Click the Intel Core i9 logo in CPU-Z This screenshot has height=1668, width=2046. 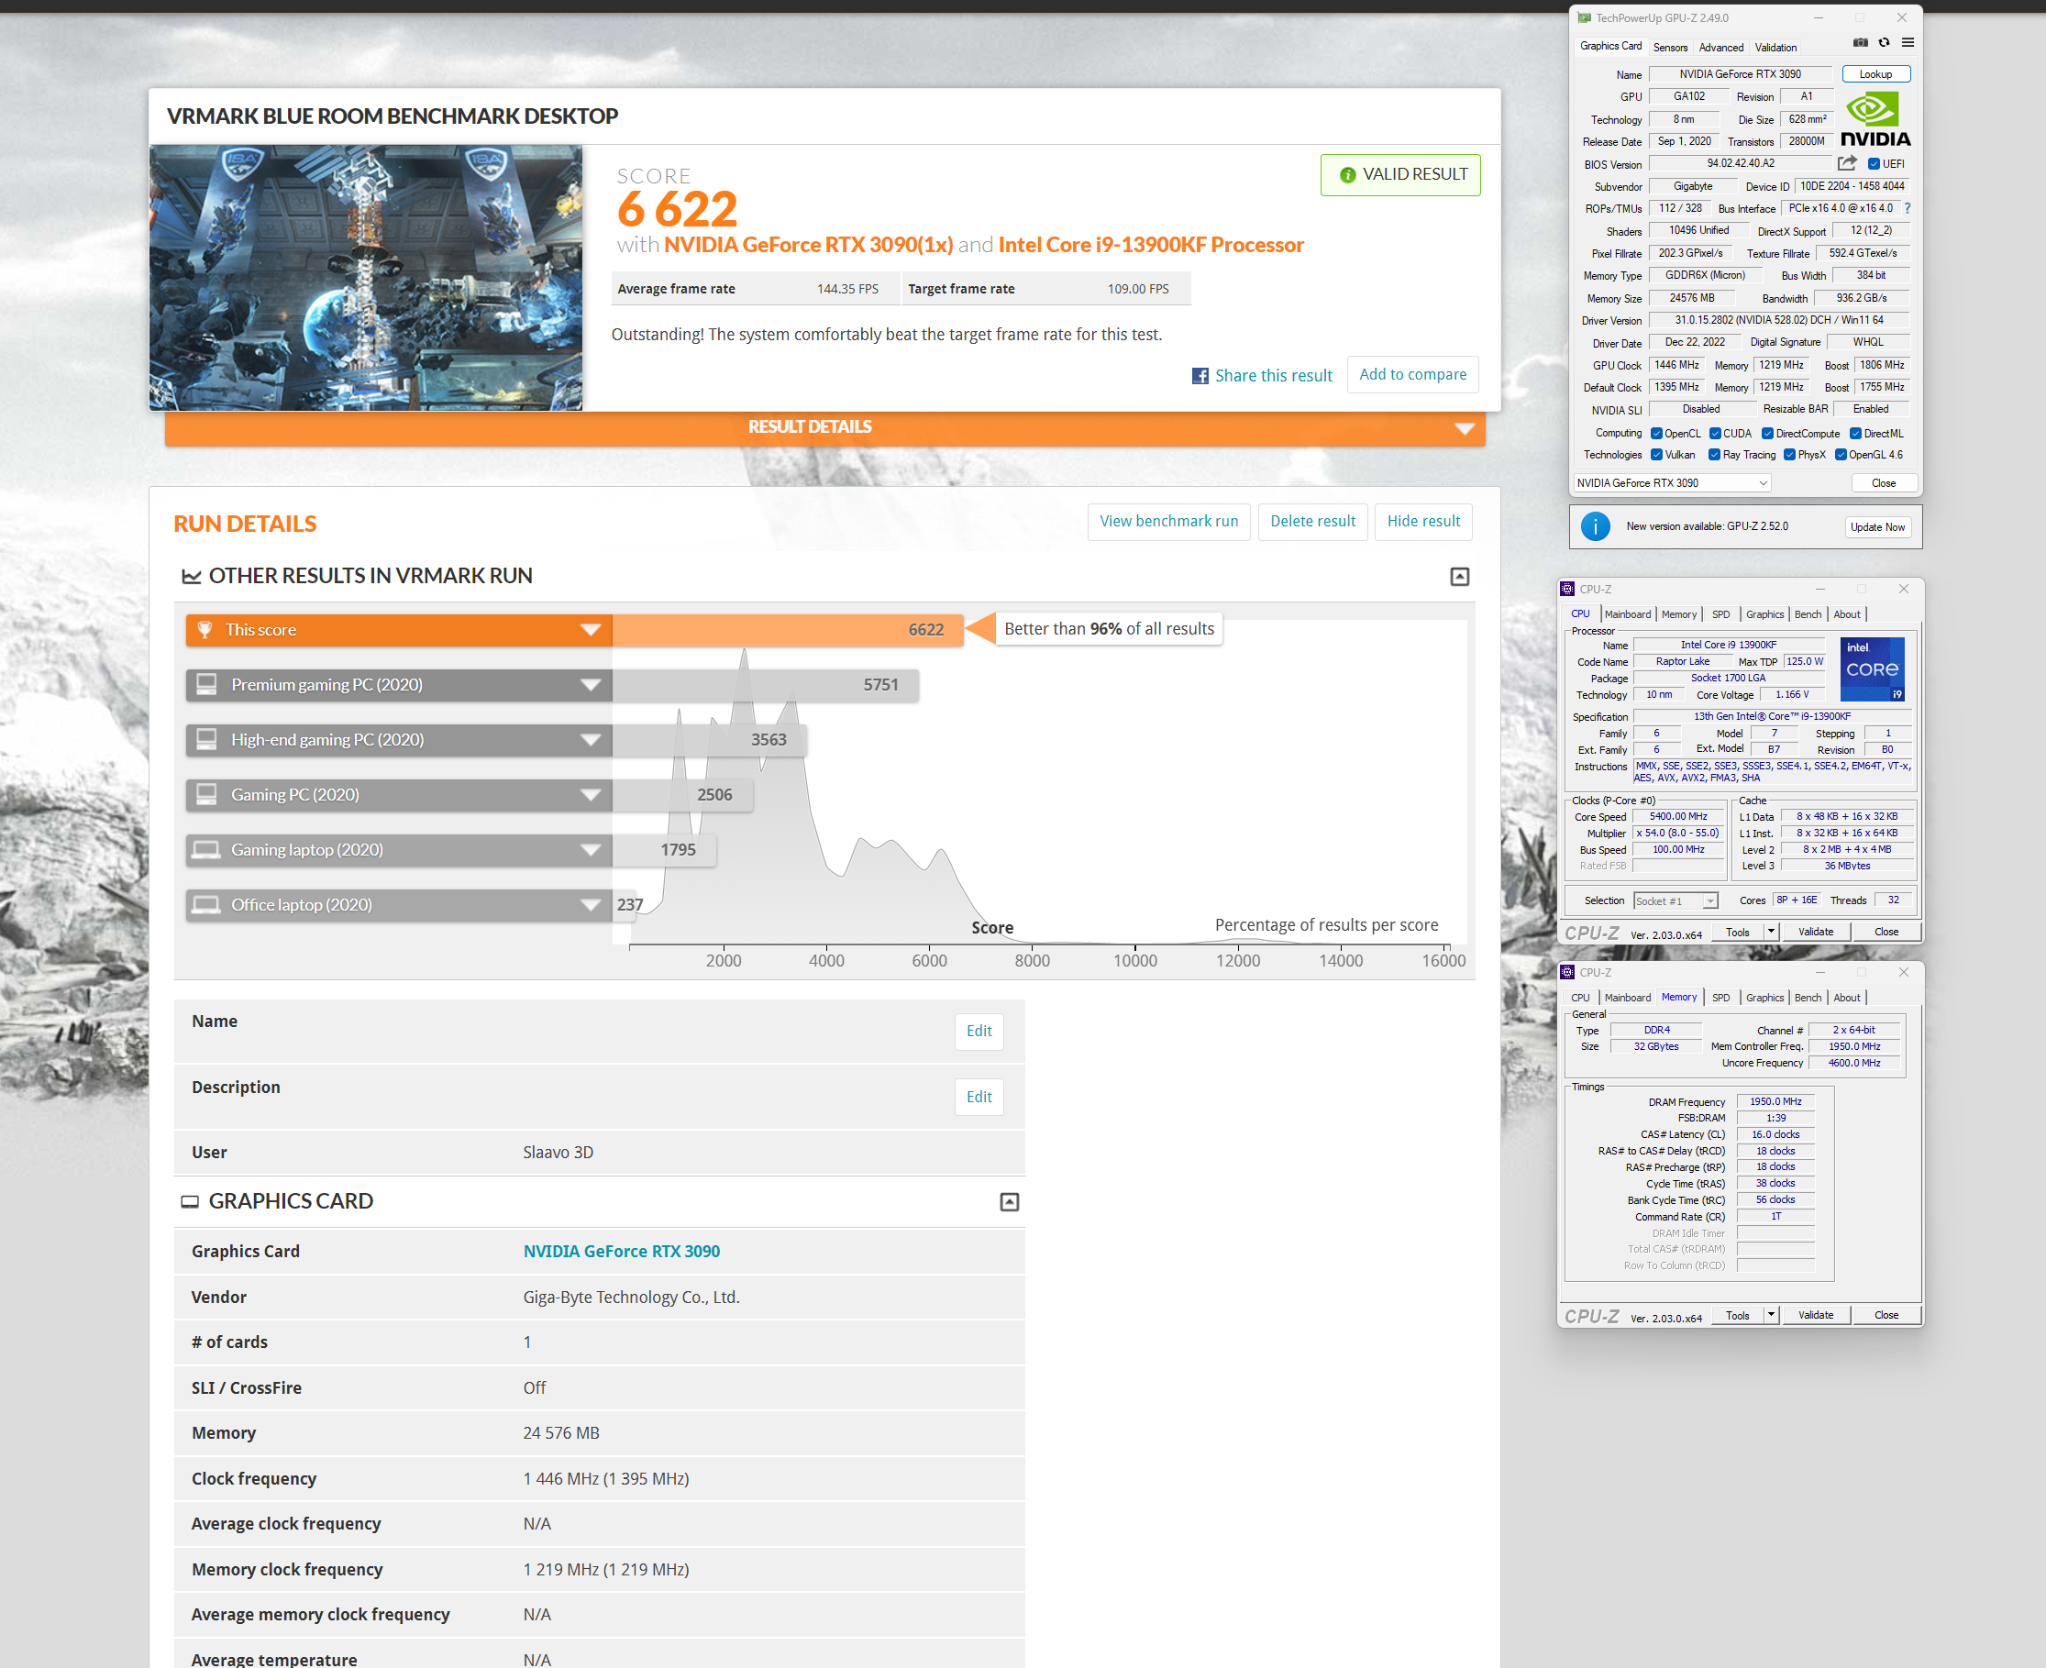pyautogui.click(x=1871, y=668)
